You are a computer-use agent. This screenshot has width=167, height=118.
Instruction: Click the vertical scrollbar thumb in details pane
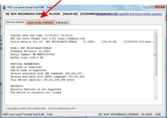(x=155, y=55)
